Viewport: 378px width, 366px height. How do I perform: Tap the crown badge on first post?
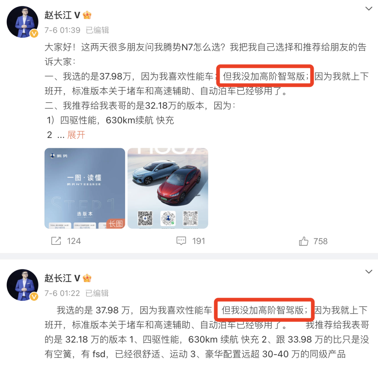coord(87,15)
